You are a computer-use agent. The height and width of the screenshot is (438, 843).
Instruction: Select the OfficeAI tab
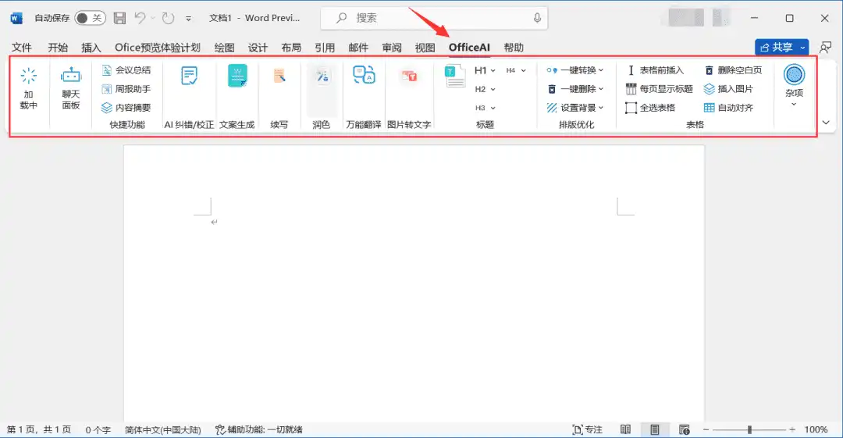coord(469,48)
